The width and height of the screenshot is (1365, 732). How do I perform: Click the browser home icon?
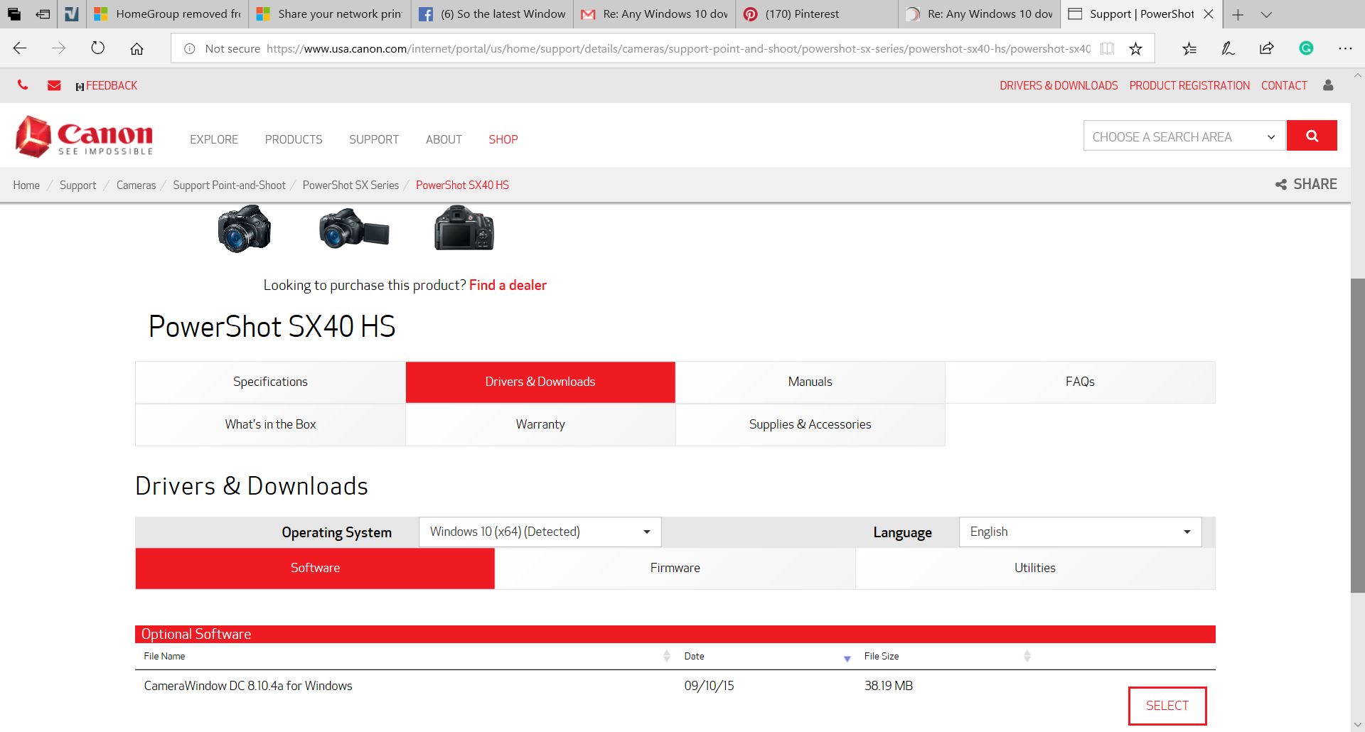tap(136, 48)
